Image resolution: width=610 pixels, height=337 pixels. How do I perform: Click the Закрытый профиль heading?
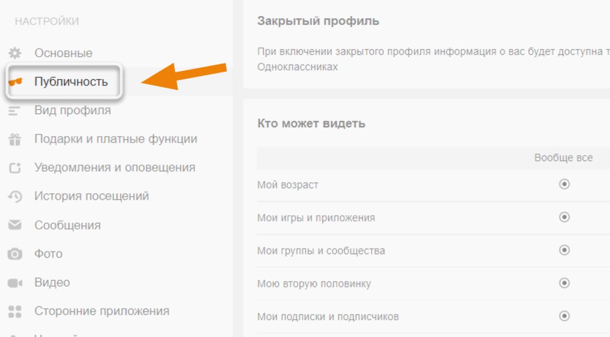point(318,21)
